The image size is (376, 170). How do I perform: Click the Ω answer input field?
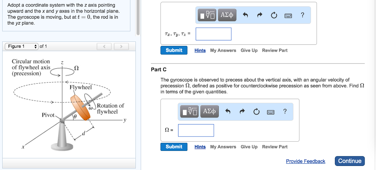pyautogui.click(x=196, y=130)
